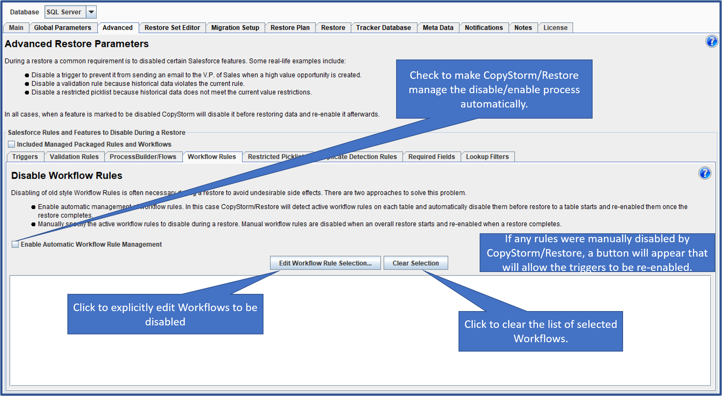Open Tracker Database tab
This screenshot has height=396, width=722.
384,28
